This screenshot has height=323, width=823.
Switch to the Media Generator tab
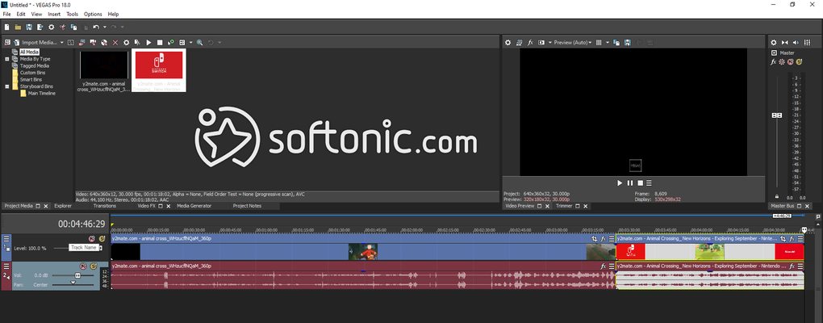point(194,206)
